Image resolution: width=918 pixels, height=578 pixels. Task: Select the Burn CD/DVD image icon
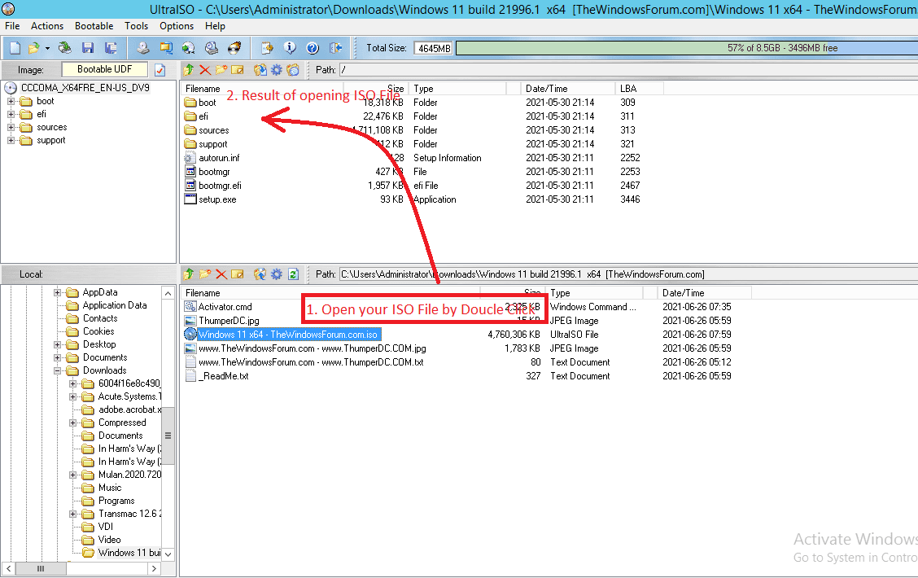pos(234,47)
